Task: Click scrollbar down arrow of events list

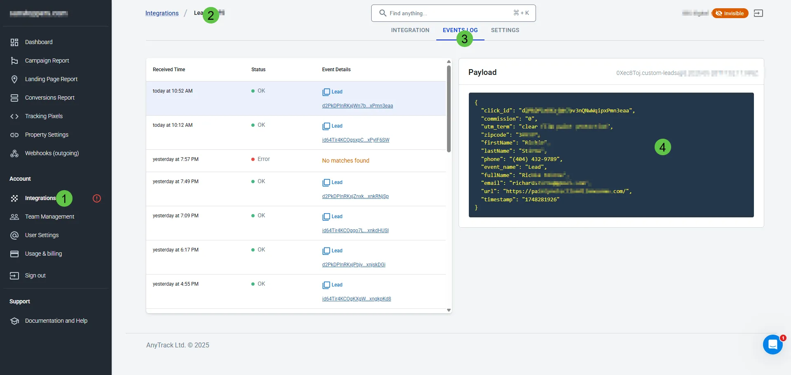Action: click(x=449, y=310)
